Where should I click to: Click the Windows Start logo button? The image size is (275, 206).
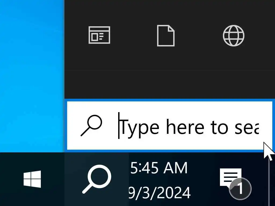[32, 179]
